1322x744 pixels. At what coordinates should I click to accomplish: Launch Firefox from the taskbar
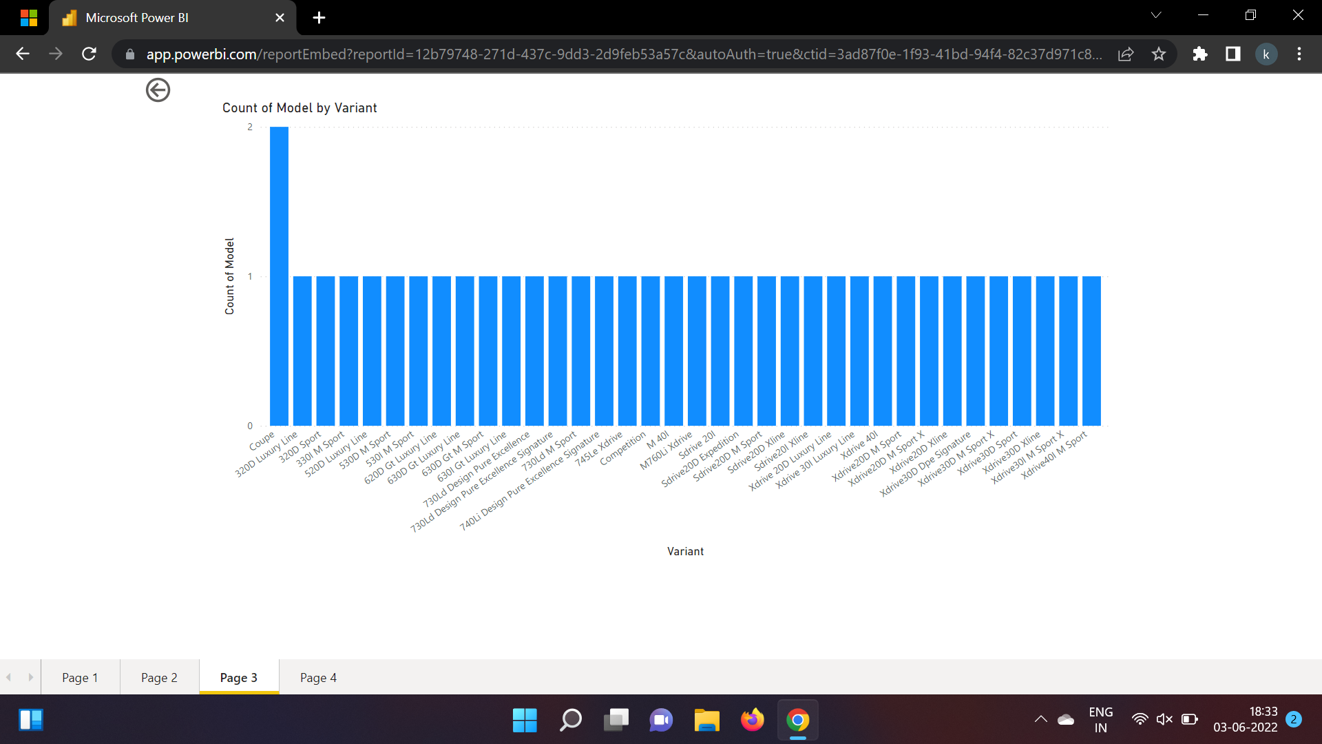(753, 720)
